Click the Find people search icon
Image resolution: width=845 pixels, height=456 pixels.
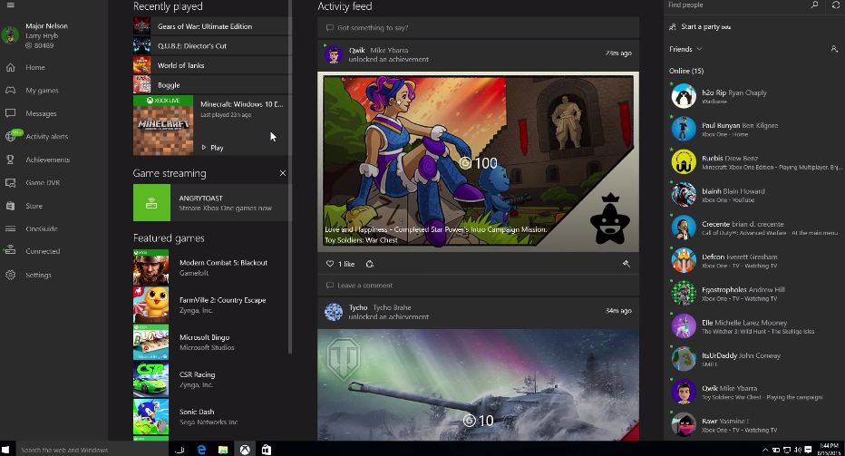tap(814, 5)
